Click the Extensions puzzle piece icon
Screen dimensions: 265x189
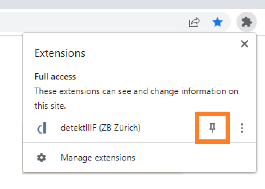[246, 23]
